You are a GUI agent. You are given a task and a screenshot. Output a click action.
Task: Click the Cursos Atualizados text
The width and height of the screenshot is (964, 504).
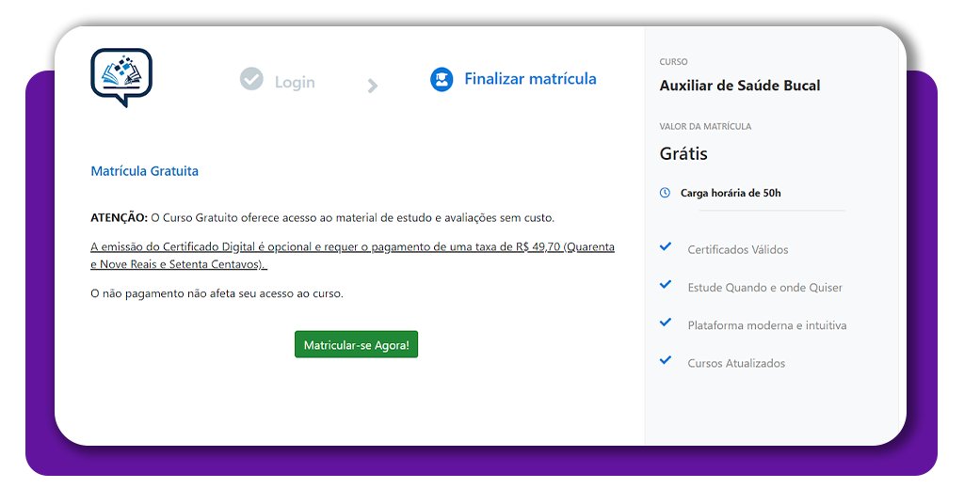coord(736,363)
